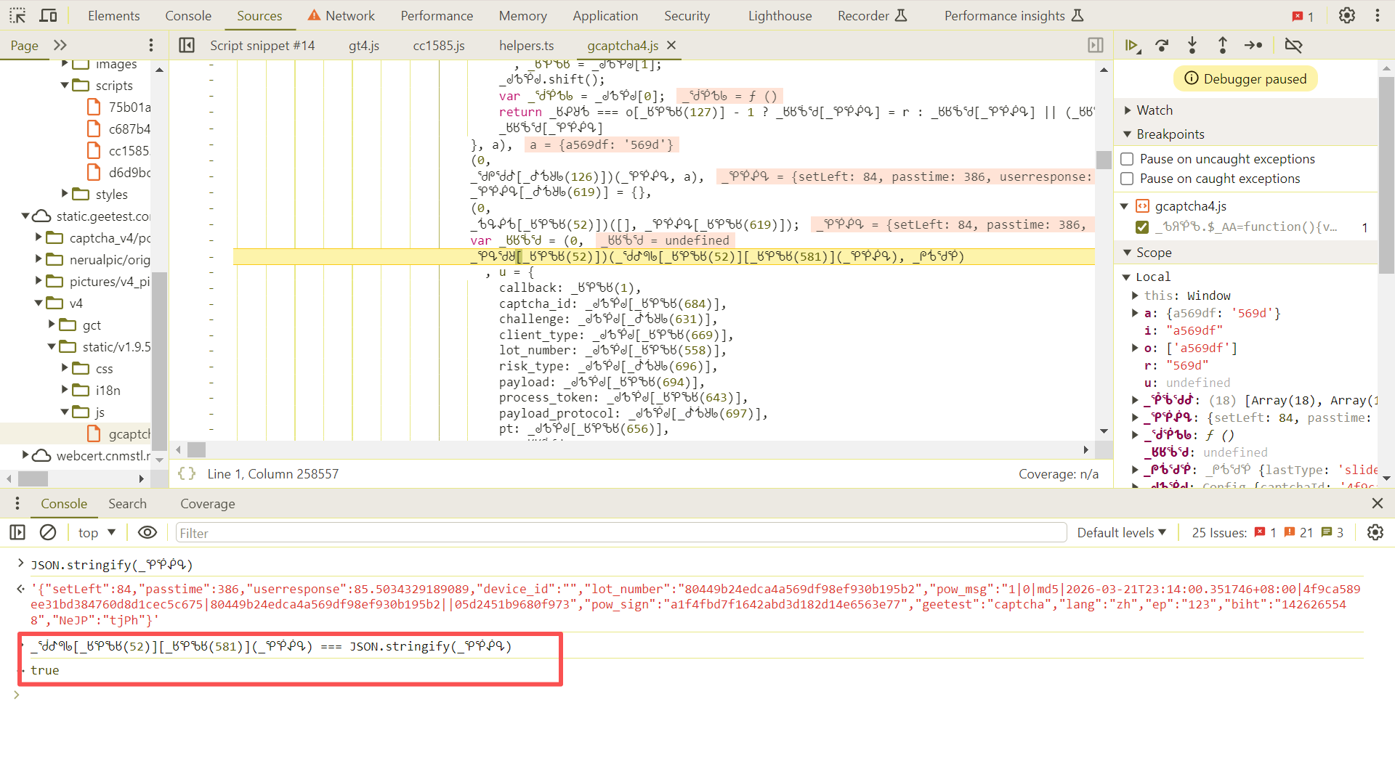Pretty print the source code
The image size is (1395, 758).
coord(187,473)
